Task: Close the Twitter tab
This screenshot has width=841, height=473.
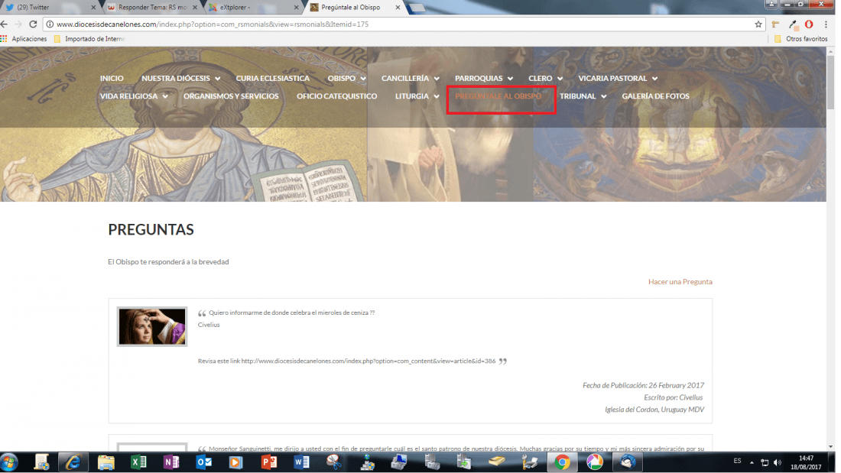Action: coord(93,8)
